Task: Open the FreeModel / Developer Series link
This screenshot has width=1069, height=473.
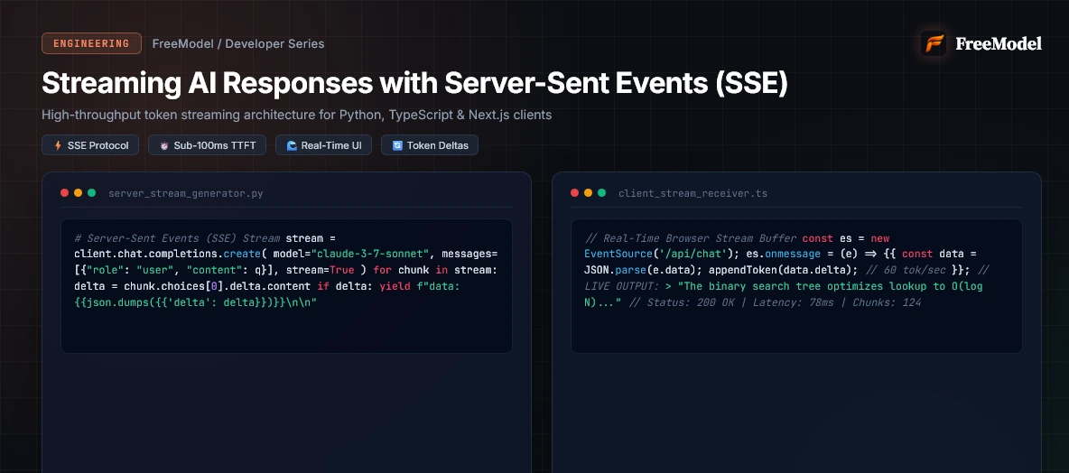Action: (x=238, y=43)
